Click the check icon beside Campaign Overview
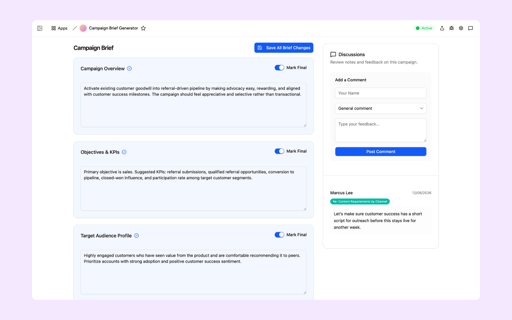 [x=129, y=68]
